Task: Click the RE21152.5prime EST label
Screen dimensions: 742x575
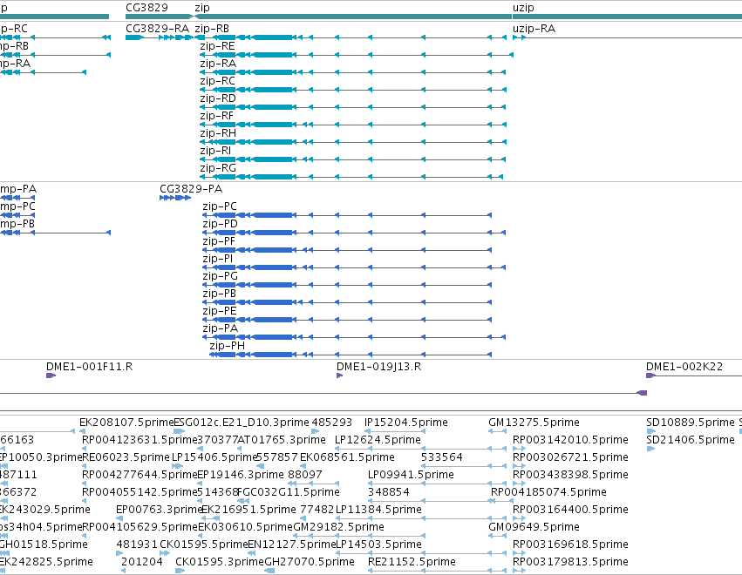Action: point(412,562)
